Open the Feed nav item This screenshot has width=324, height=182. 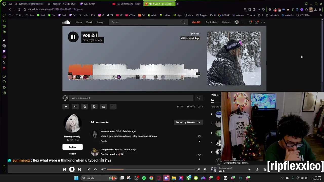point(89,22)
